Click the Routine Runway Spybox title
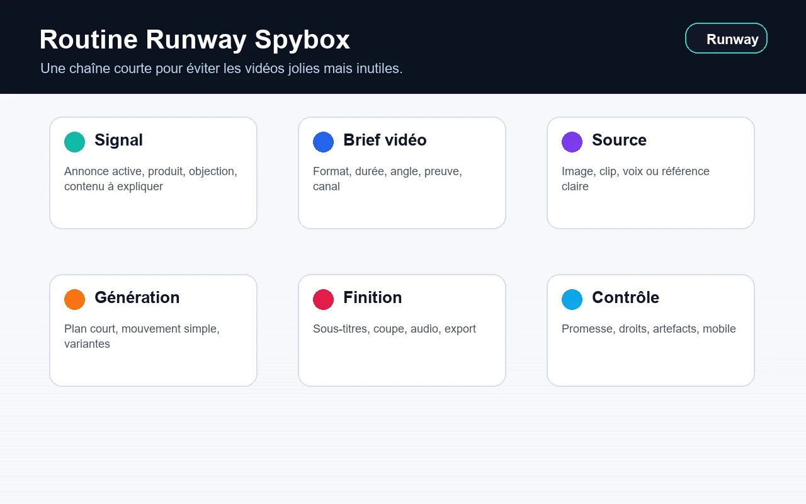 [x=195, y=40]
